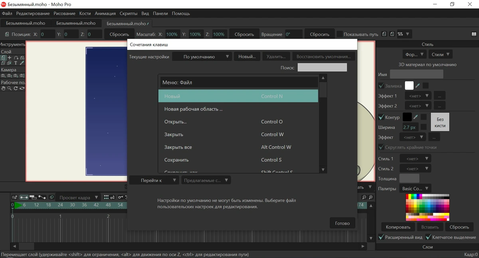Screen dimensions: 479x258
Task: Open the Палитры Basic Co... dropdown
Action: point(415,189)
